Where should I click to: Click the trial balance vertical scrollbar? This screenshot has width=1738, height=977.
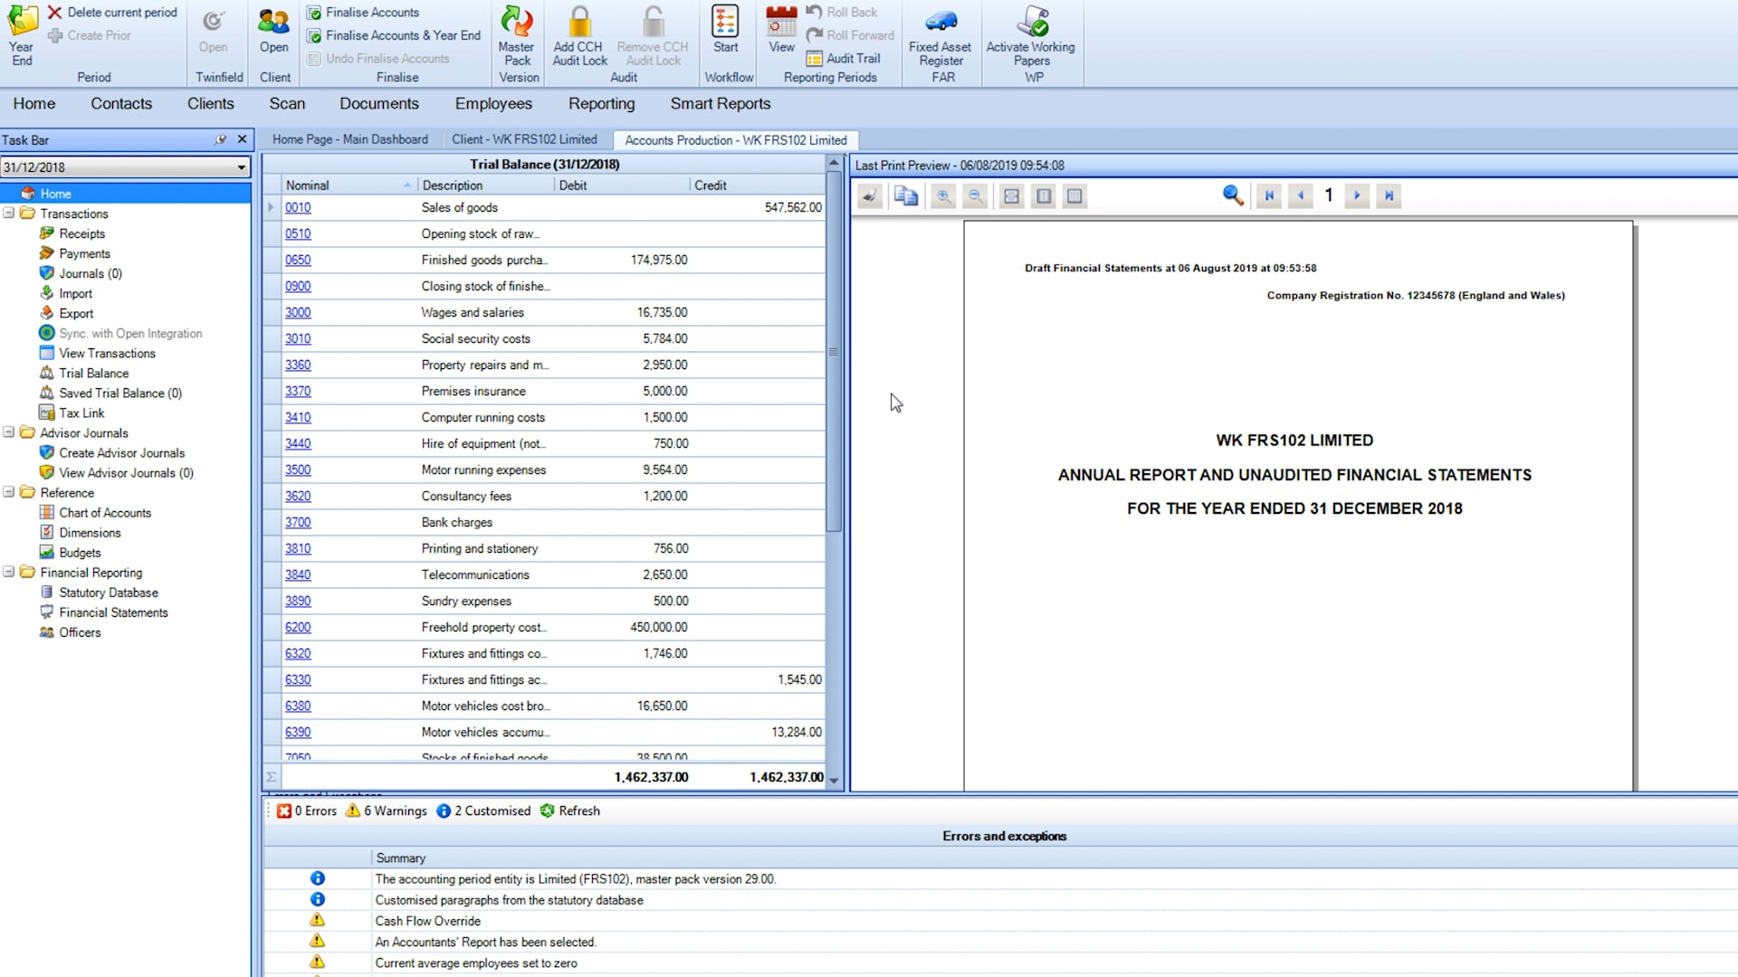[x=834, y=351]
